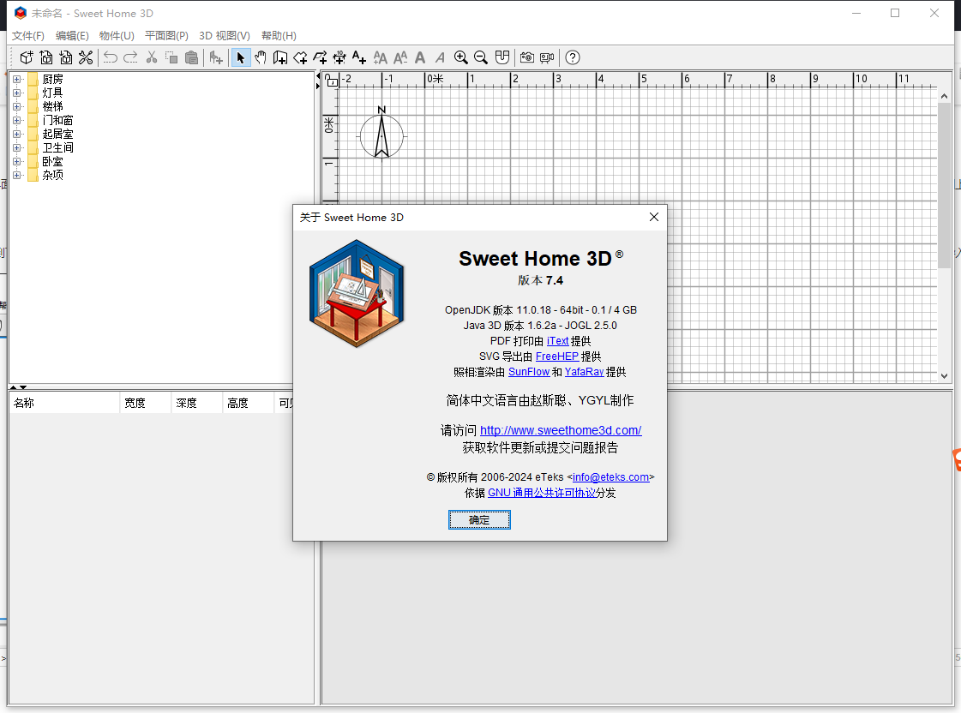Zoom in on the plan

[x=461, y=57]
